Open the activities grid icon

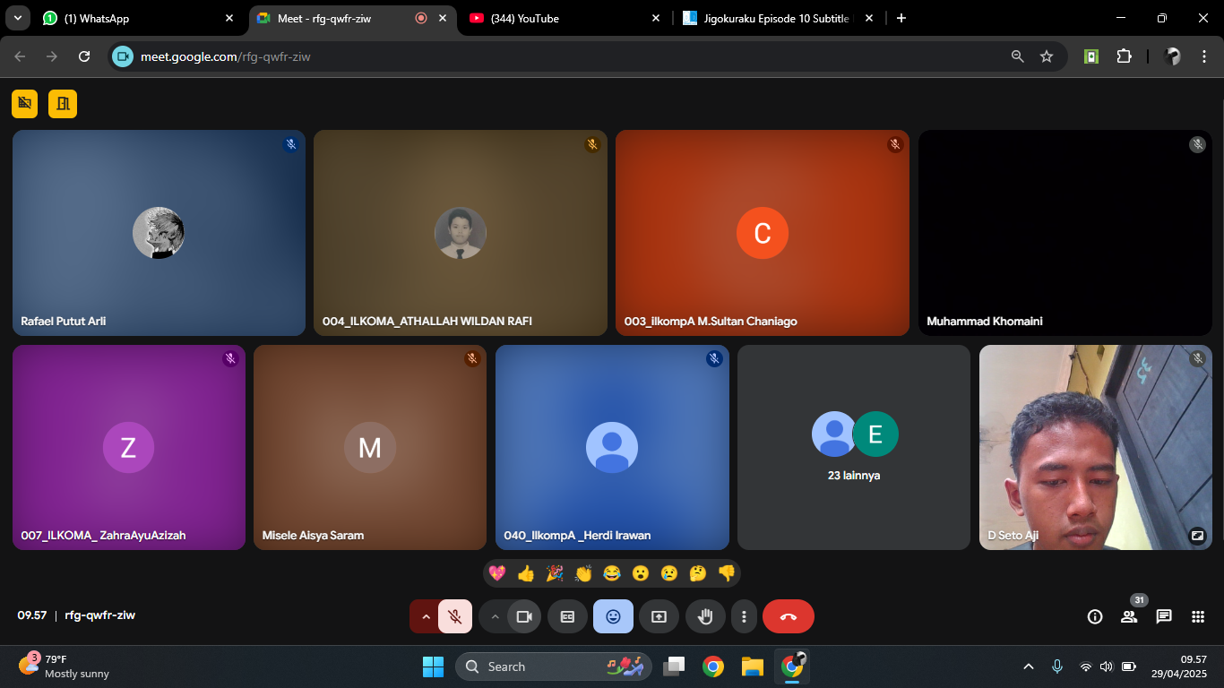(1198, 616)
